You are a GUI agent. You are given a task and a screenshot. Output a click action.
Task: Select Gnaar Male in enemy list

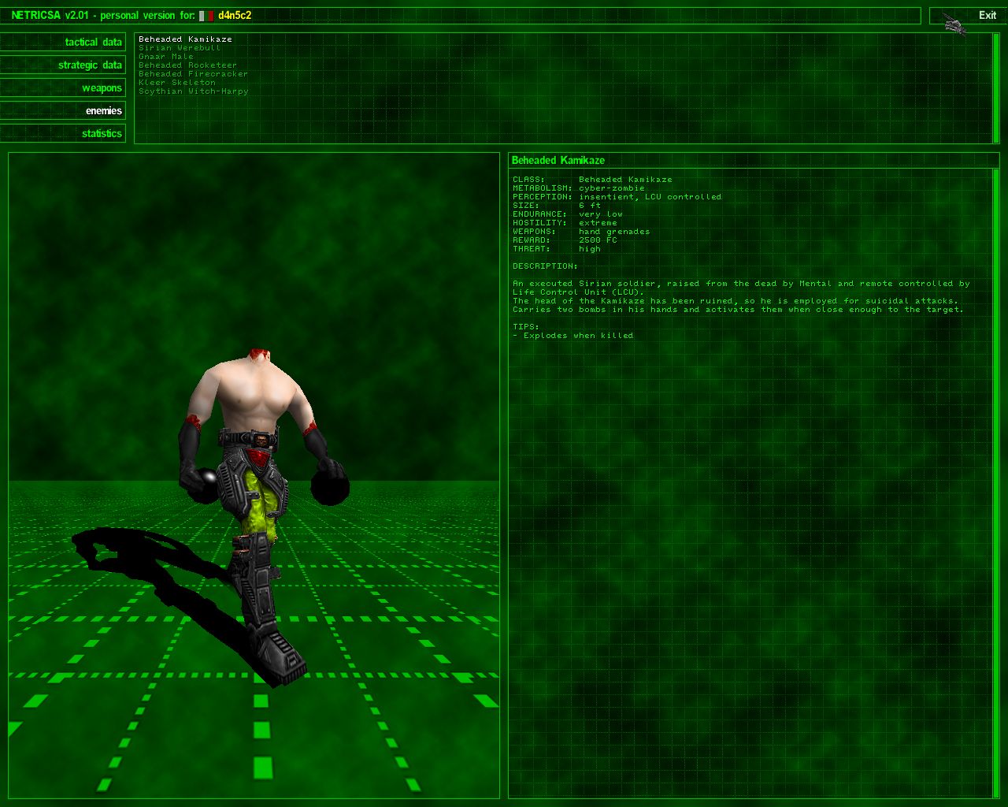click(x=166, y=57)
